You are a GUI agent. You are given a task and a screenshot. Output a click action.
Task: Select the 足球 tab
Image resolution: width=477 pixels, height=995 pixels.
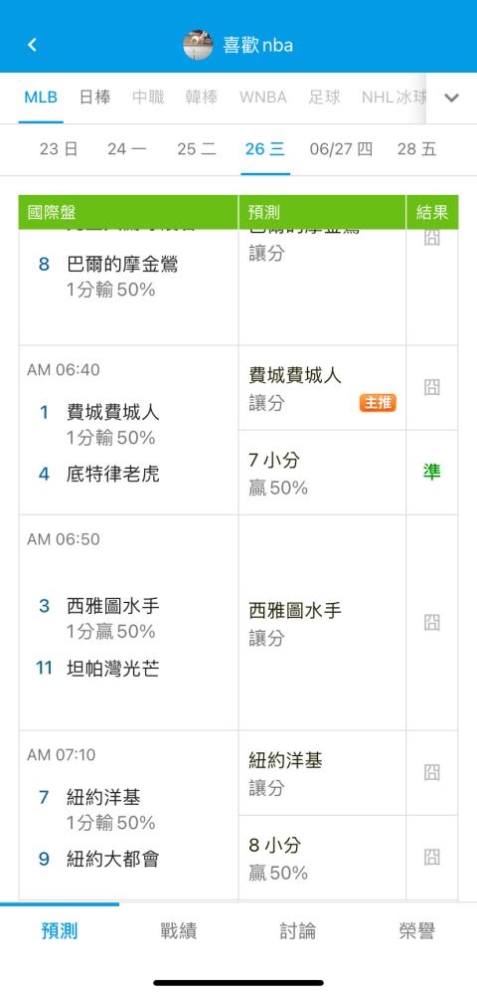[x=324, y=98]
